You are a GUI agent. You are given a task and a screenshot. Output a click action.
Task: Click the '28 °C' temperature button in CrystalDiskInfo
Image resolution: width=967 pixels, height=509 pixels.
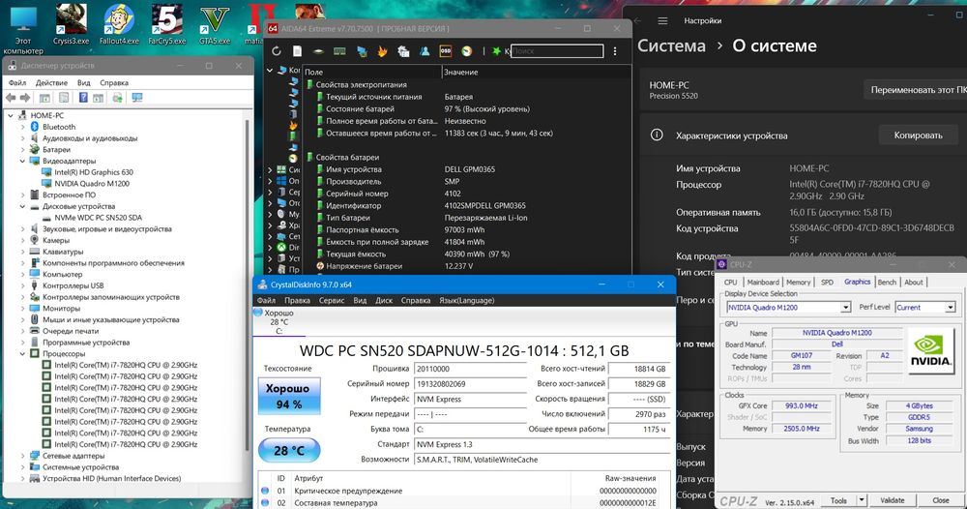(288, 450)
